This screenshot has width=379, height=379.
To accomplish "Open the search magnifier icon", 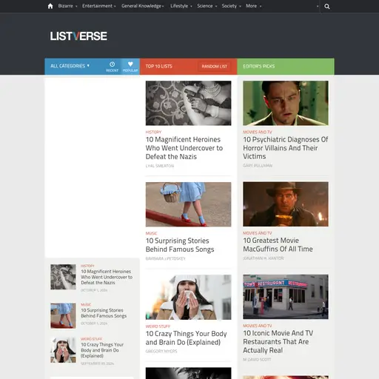I will (327, 7).
